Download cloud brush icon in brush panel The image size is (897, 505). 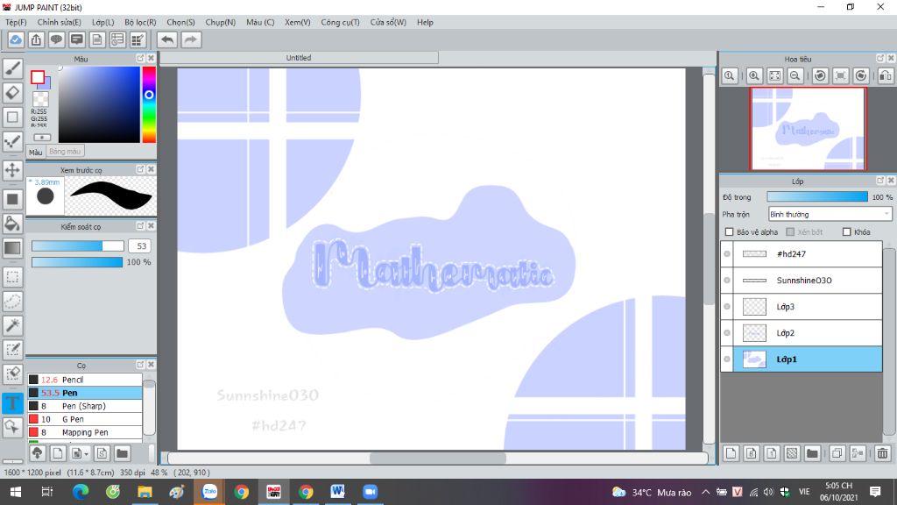pos(37,453)
